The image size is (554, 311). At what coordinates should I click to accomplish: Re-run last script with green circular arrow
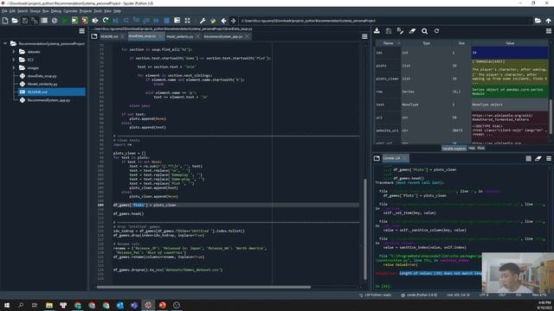tap(106, 21)
